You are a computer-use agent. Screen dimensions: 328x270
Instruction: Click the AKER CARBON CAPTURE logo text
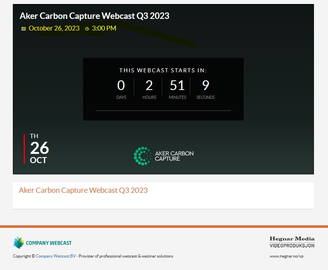pyautogui.click(x=174, y=156)
